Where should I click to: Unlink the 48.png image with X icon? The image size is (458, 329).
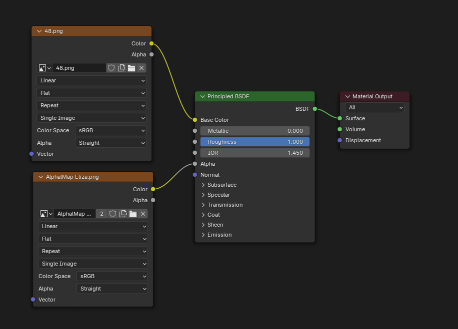[141, 68]
